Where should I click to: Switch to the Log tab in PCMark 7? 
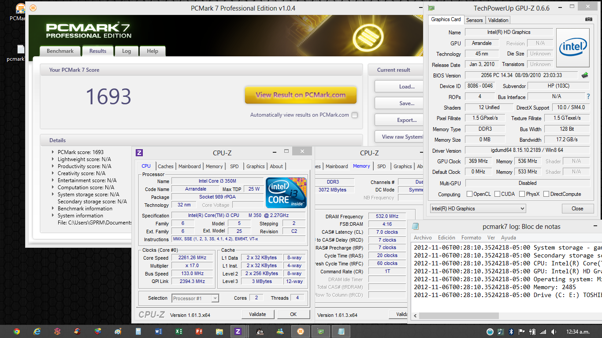(126, 51)
